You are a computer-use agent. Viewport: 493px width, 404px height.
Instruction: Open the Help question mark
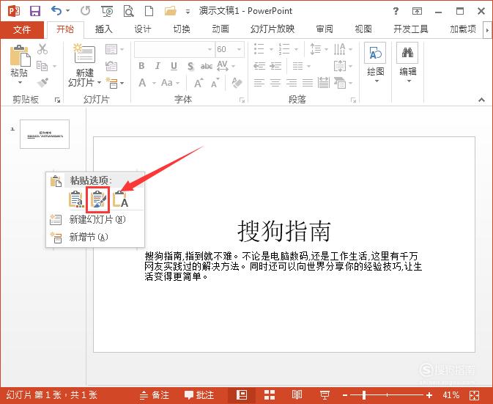point(396,11)
